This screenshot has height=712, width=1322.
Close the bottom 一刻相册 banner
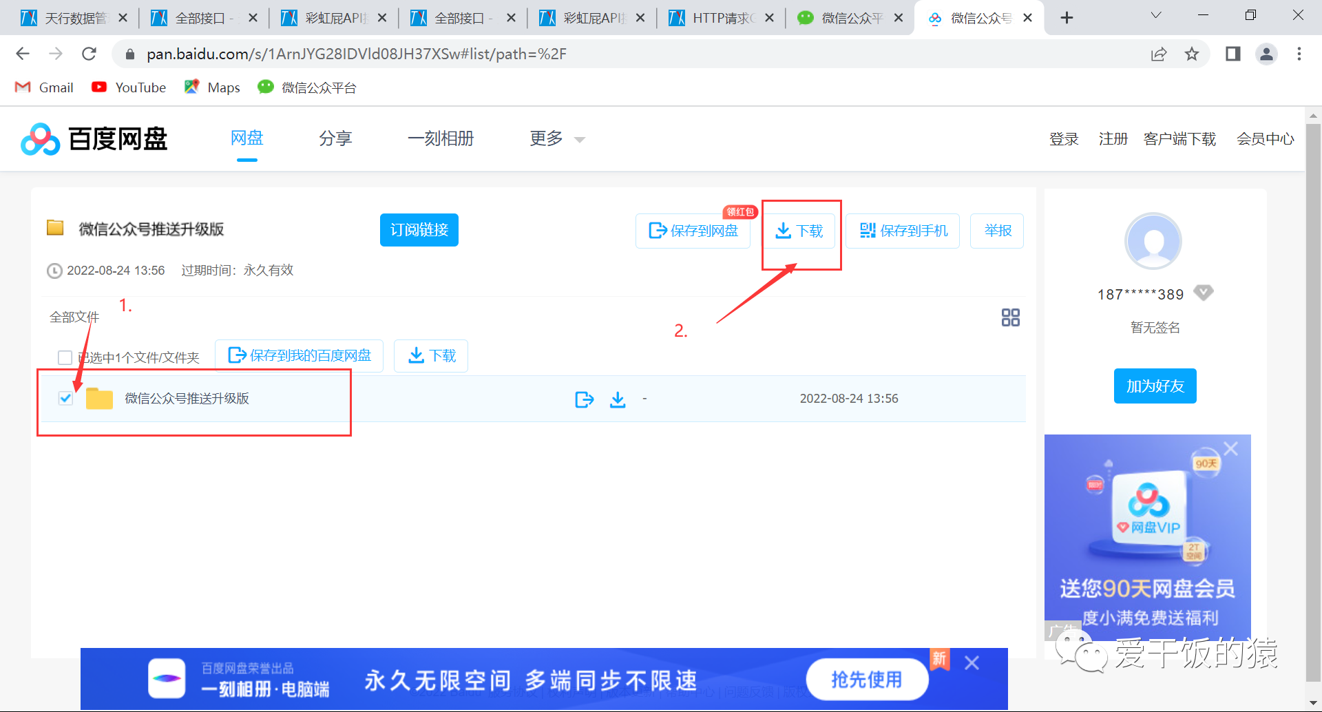click(972, 662)
